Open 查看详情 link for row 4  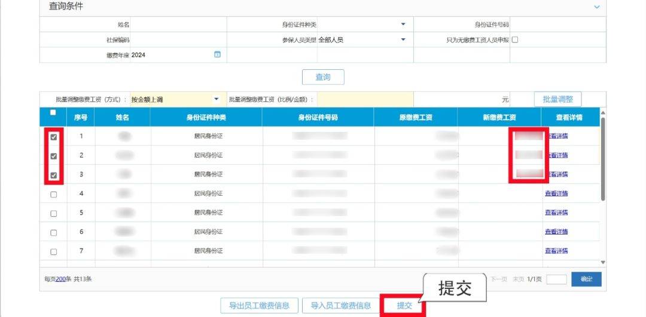(x=556, y=193)
